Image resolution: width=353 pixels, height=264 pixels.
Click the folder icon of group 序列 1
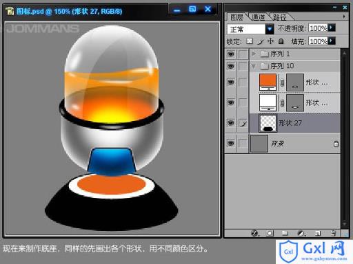coord(264,54)
